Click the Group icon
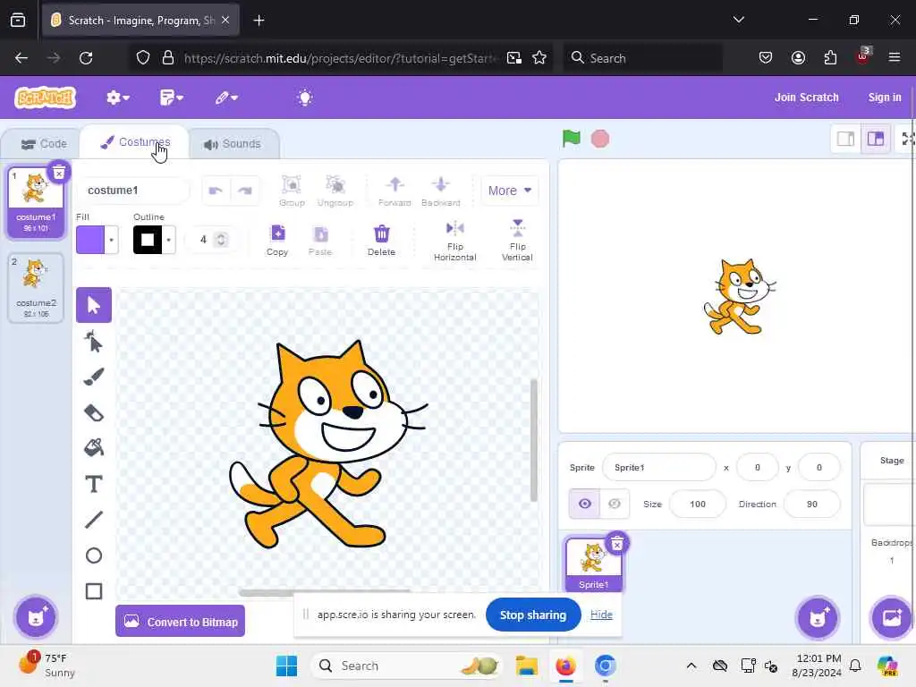This screenshot has width=916, height=687. coord(292,191)
